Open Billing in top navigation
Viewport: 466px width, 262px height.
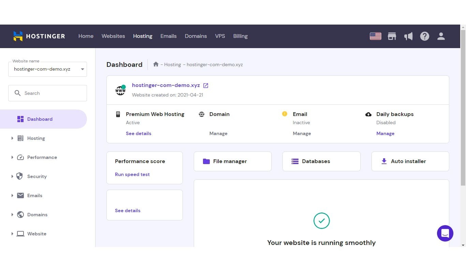[241, 36]
